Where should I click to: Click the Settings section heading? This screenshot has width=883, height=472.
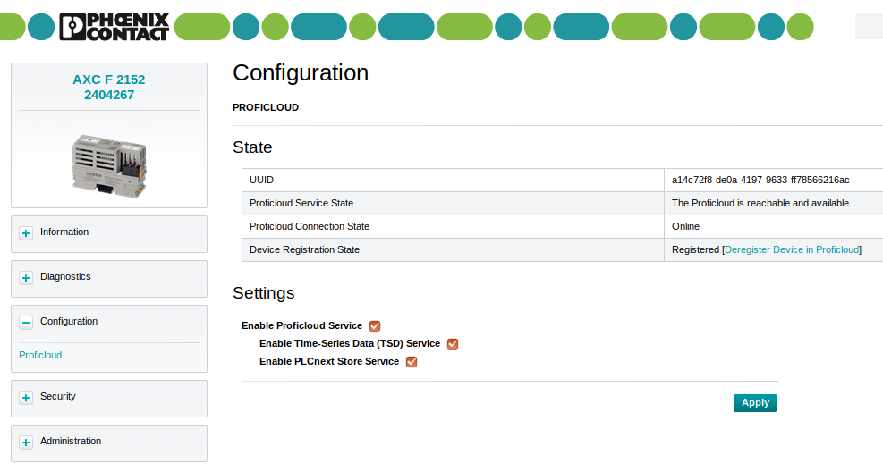point(264,293)
